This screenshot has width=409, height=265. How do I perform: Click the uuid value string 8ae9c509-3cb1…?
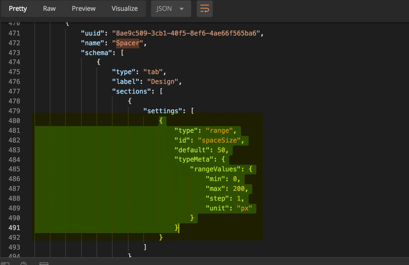[186, 33]
